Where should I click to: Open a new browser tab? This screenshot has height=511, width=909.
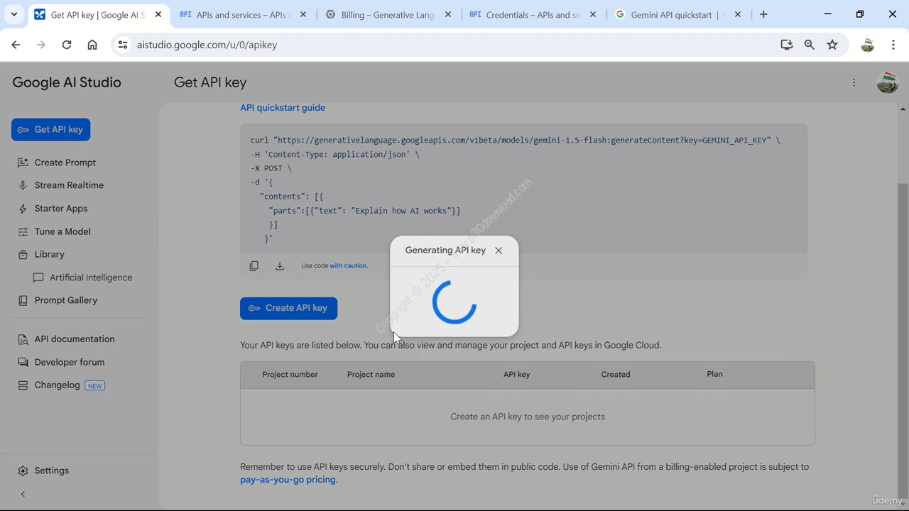pos(763,15)
